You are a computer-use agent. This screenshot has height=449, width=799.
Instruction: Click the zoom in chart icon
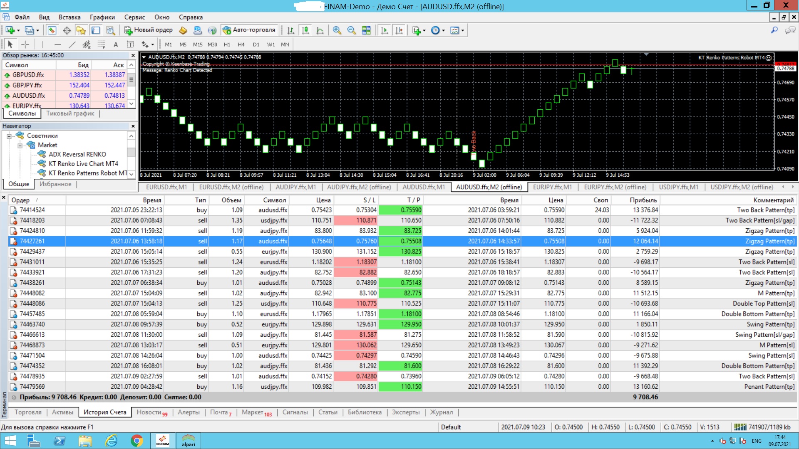tap(337, 30)
